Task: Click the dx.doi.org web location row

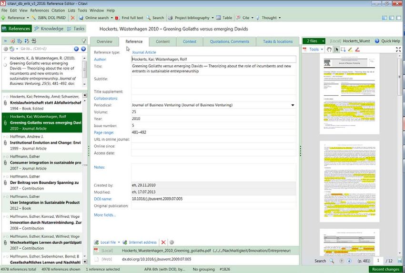Action: [196, 259]
